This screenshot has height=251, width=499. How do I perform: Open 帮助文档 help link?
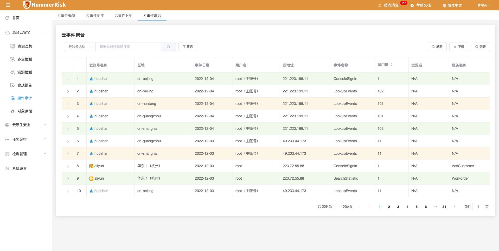click(x=423, y=5)
